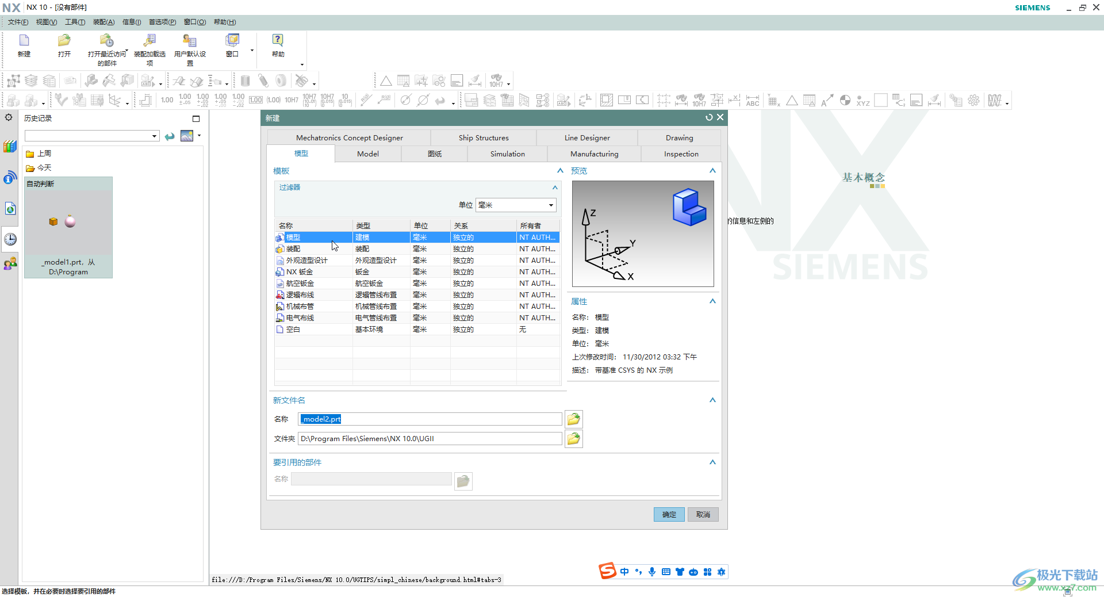The height and width of the screenshot is (597, 1104).
Task: Click the 帮助 (Help) question mark icon
Action: (x=278, y=40)
